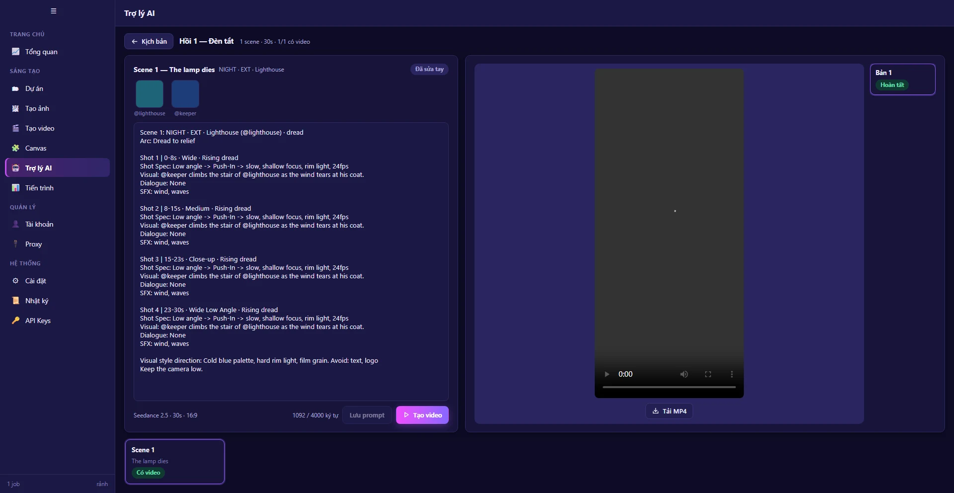Click the Lưu prompt button
This screenshot has width=954, height=493.
pyautogui.click(x=367, y=415)
